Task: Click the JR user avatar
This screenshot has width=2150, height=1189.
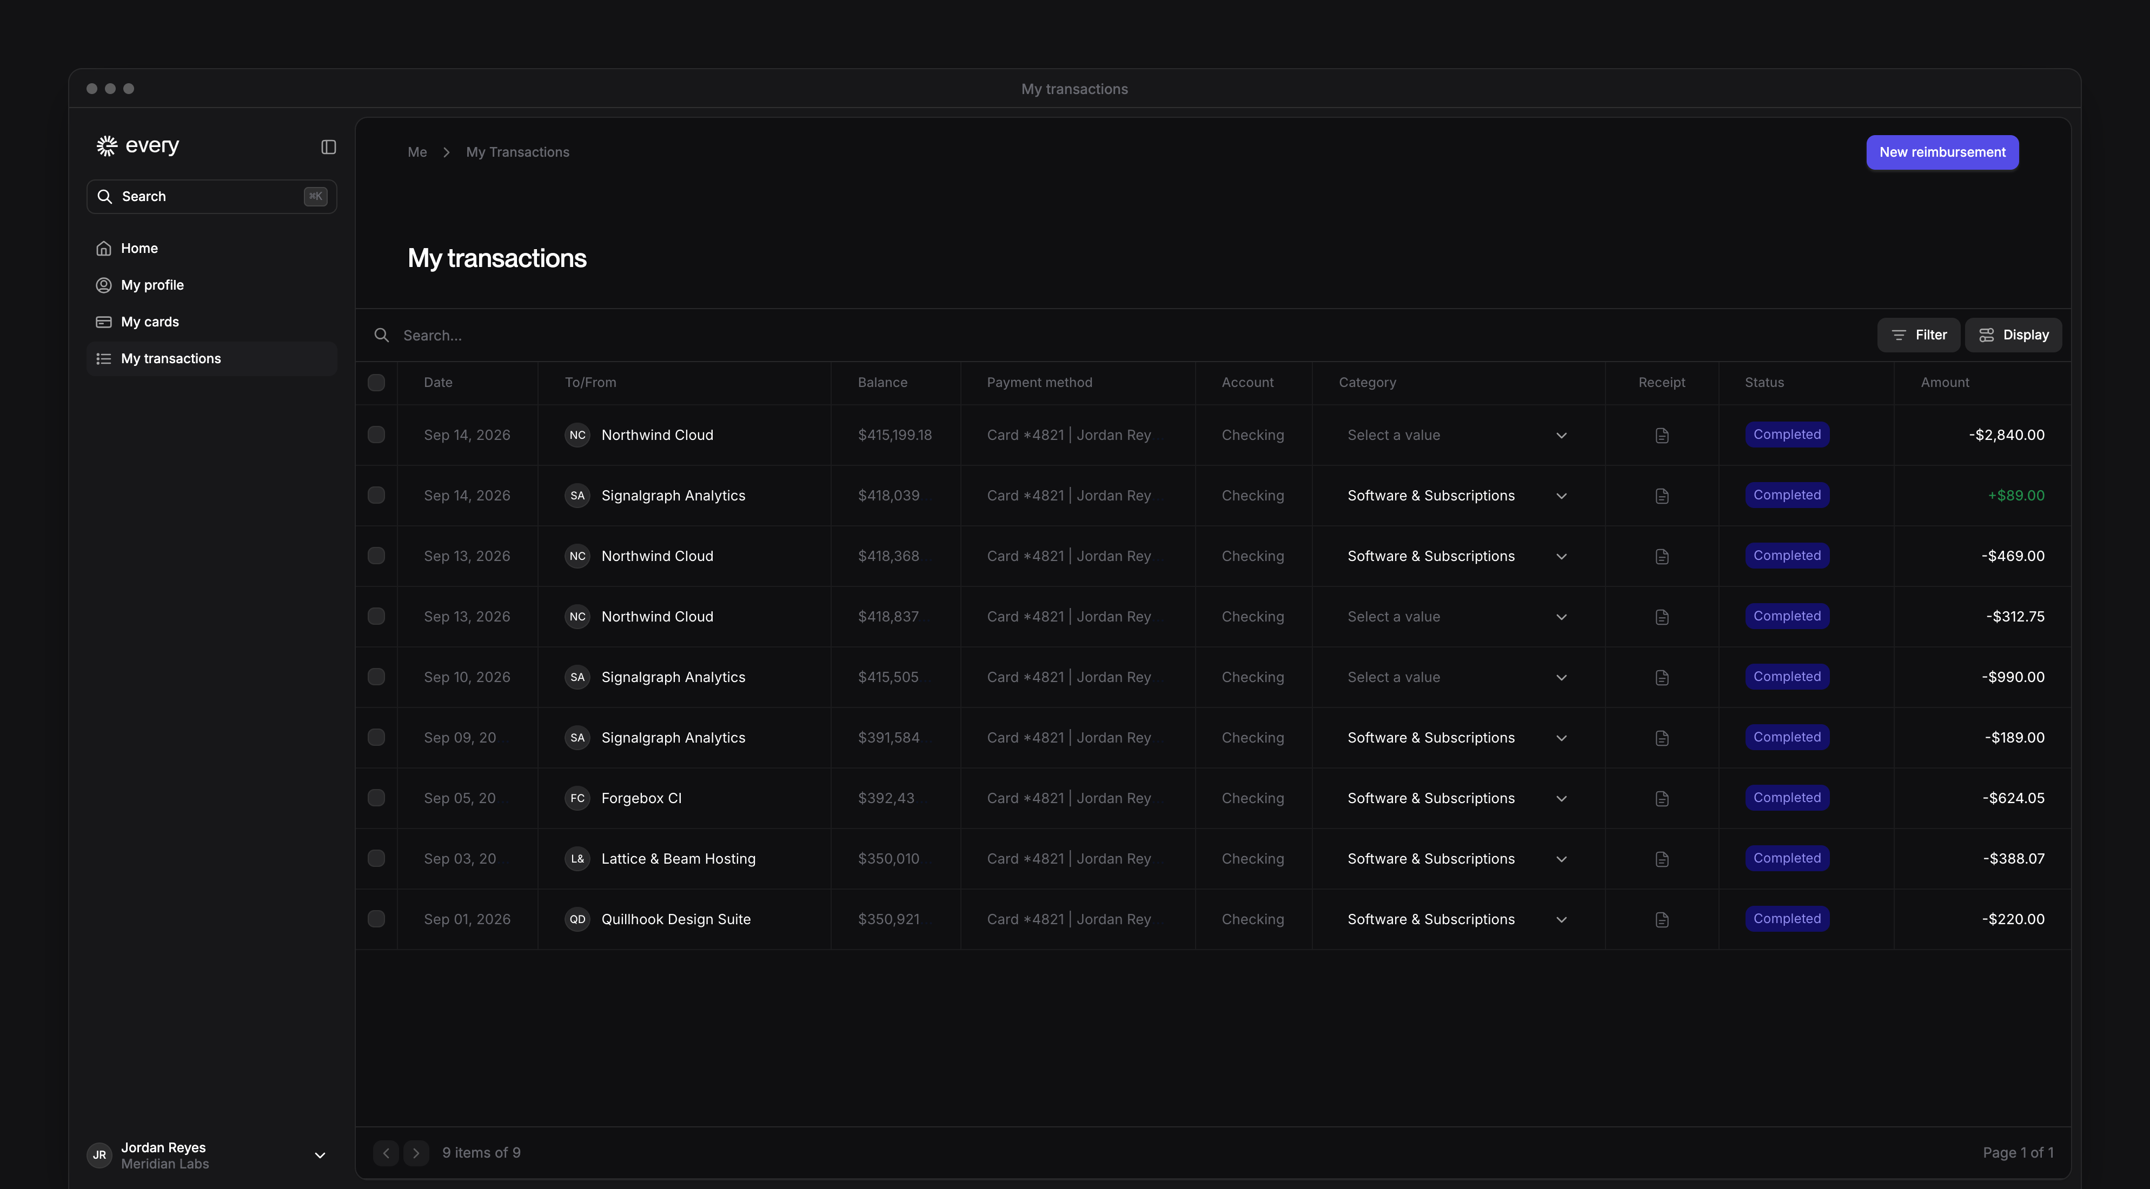Action: point(99,1155)
